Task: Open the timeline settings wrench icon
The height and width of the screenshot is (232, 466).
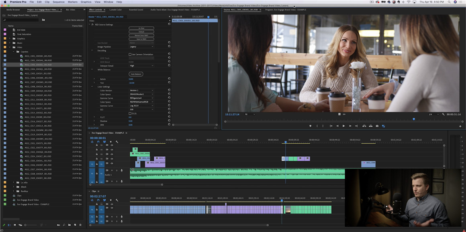Action: point(117,142)
